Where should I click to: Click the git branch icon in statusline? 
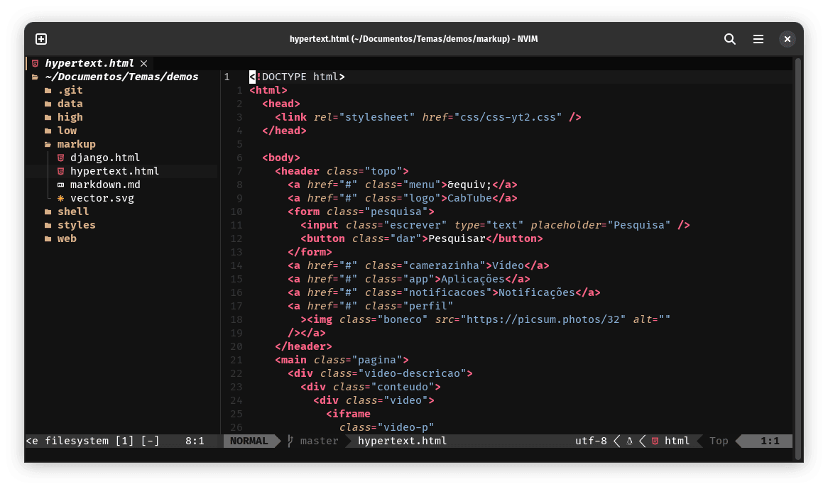pyautogui.click(x=290, y=441)
